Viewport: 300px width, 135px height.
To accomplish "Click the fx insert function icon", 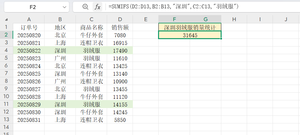I will coord(97,7).
